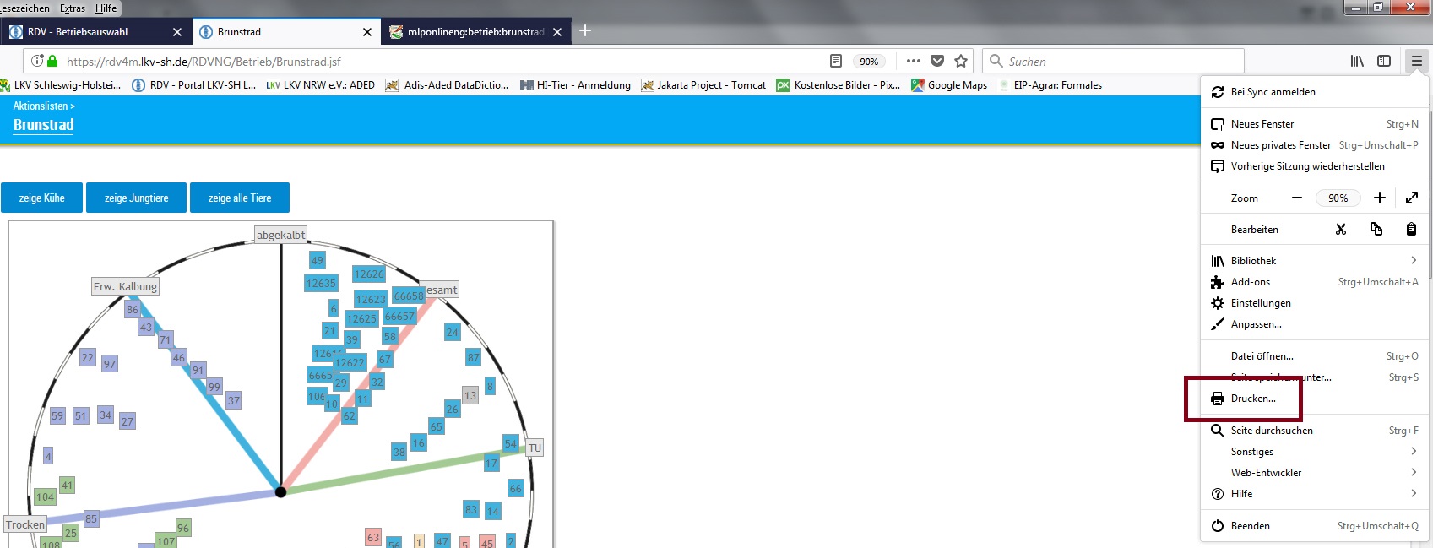Click the zeige Jungtiere button
The height and width of the screenshot is (548, 1433).
pos(136,198)
